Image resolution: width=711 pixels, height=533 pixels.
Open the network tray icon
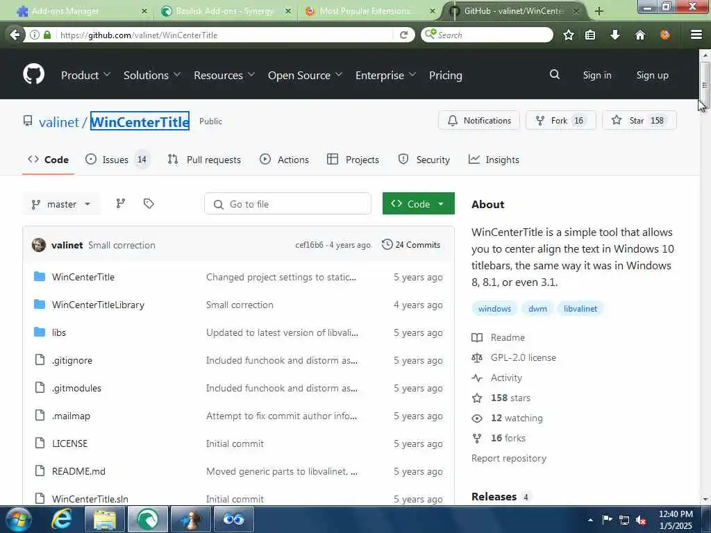pyautogui.click(x=624, y=521)
